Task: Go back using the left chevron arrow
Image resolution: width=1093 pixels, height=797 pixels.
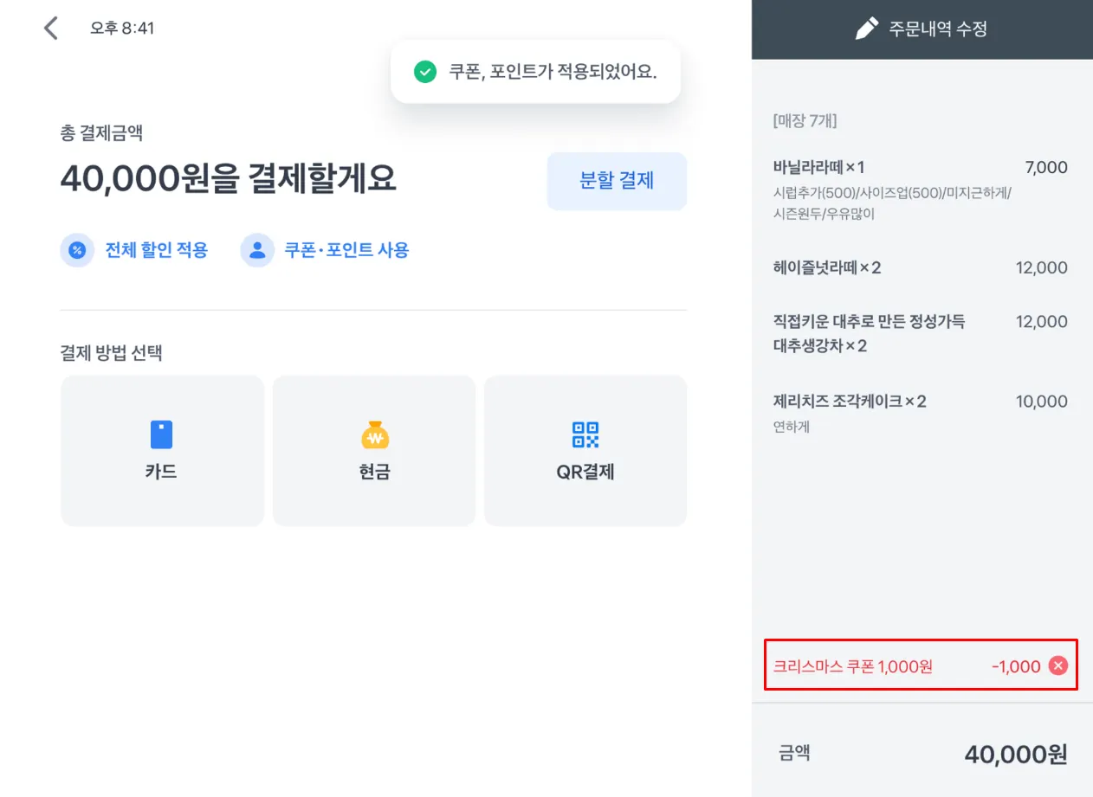Action: (51, 28)
